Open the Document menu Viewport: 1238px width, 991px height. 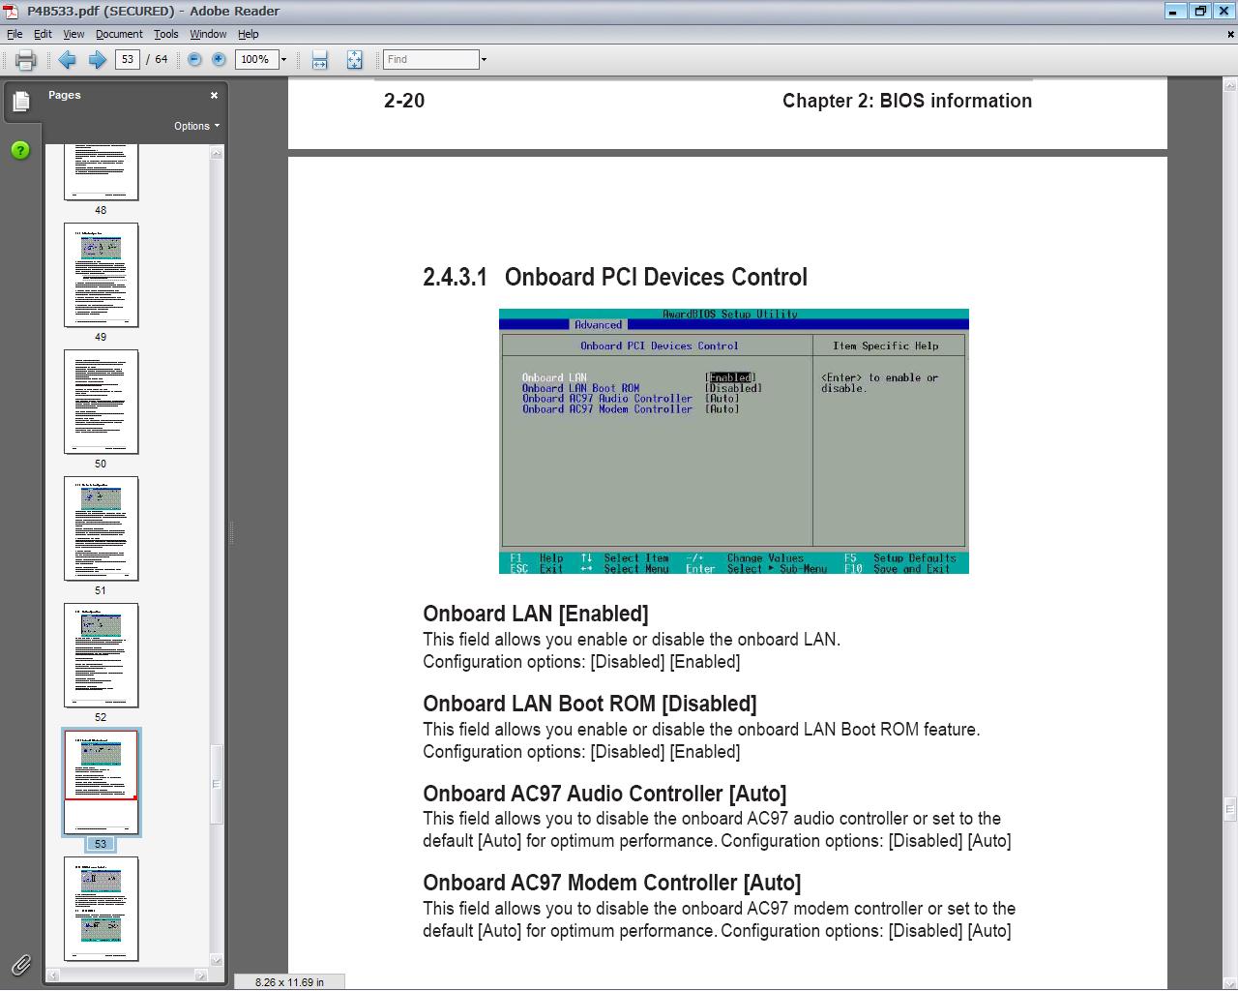pos(119,34)
